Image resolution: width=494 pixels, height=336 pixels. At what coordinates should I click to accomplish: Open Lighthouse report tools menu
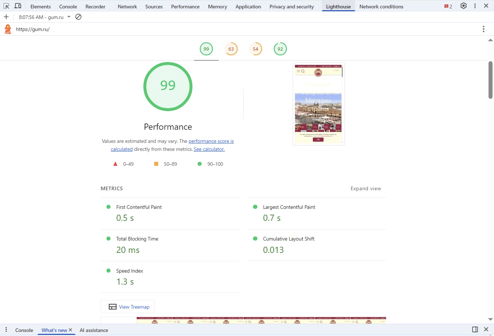483,29
